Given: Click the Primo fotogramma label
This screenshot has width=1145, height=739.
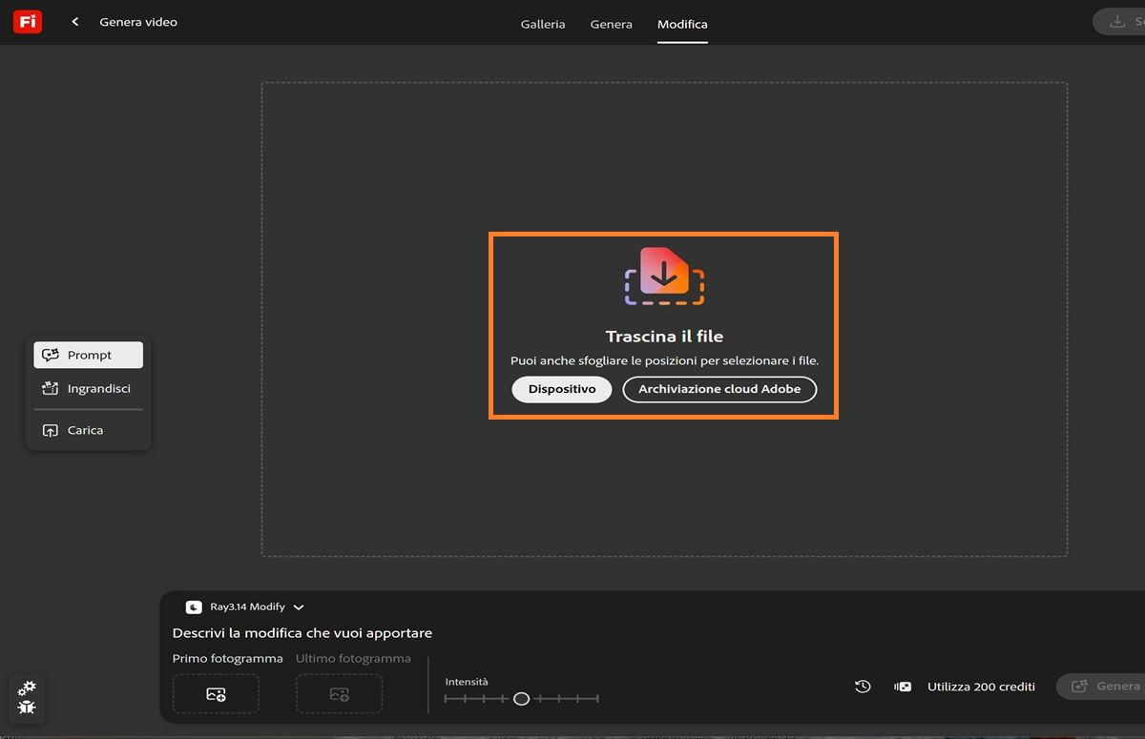Looking at the screenshot, I should pos(227,659).
